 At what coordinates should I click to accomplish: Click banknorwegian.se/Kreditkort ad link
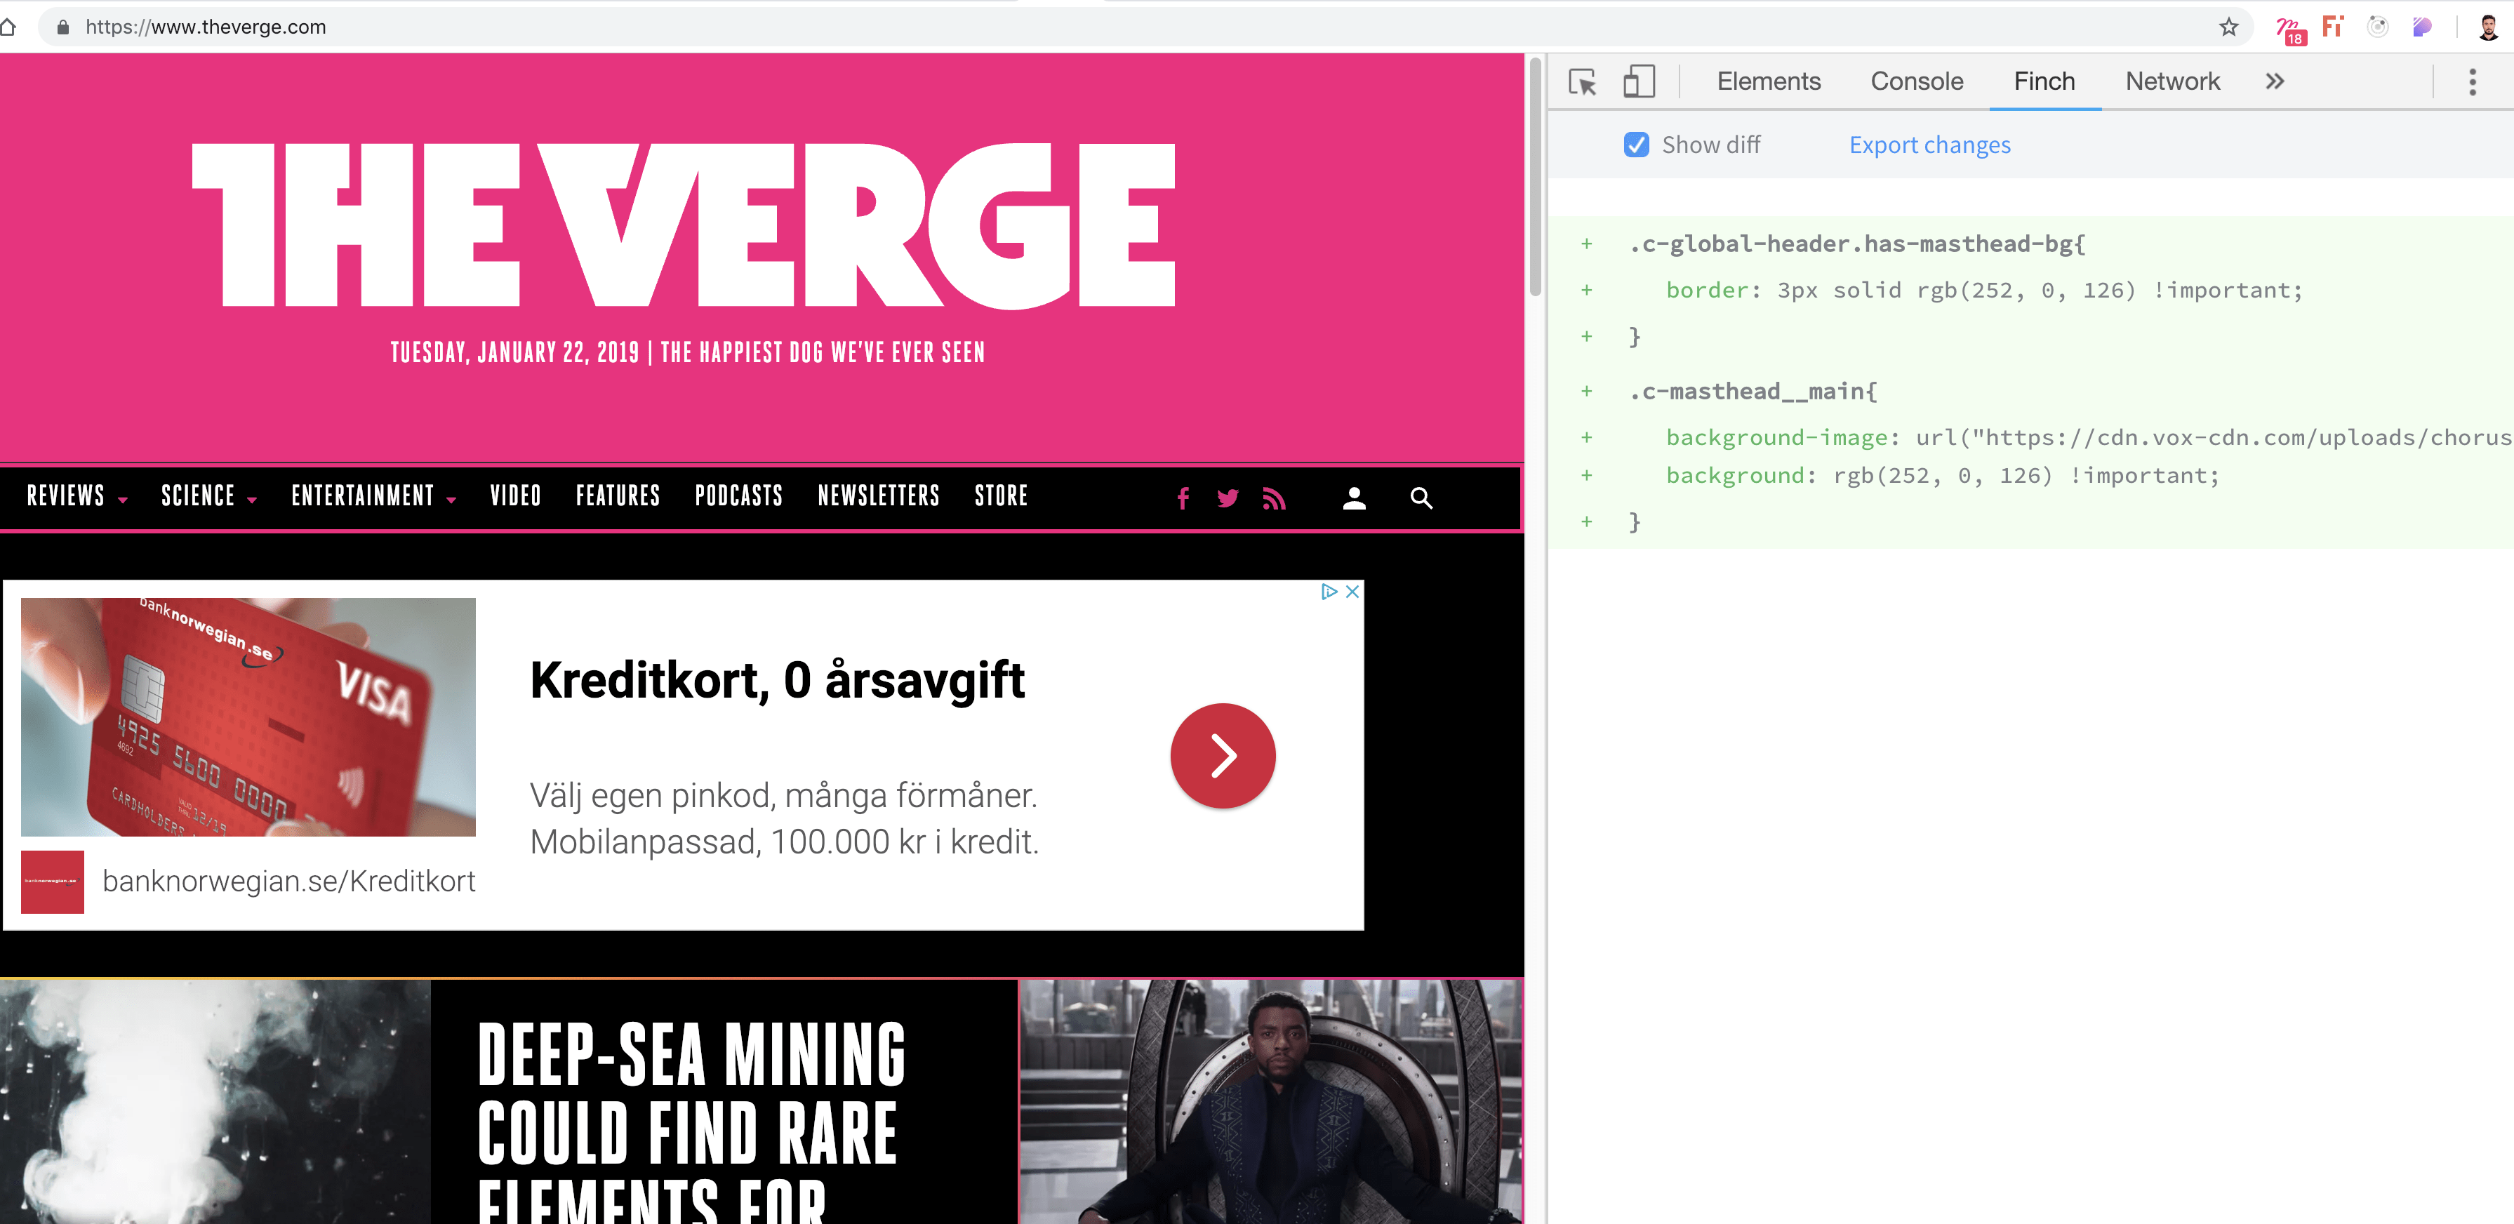click(x=289, y=882)
